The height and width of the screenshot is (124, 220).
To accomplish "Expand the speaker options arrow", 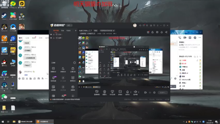I will tap(139, 92).
